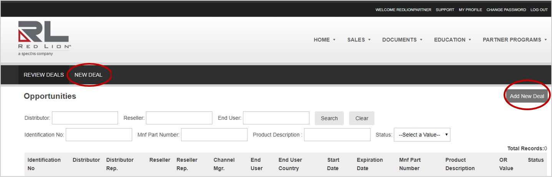Expand the SALES navigation menu
Viewport: 552px width, 177px height.
coord(359,40)
